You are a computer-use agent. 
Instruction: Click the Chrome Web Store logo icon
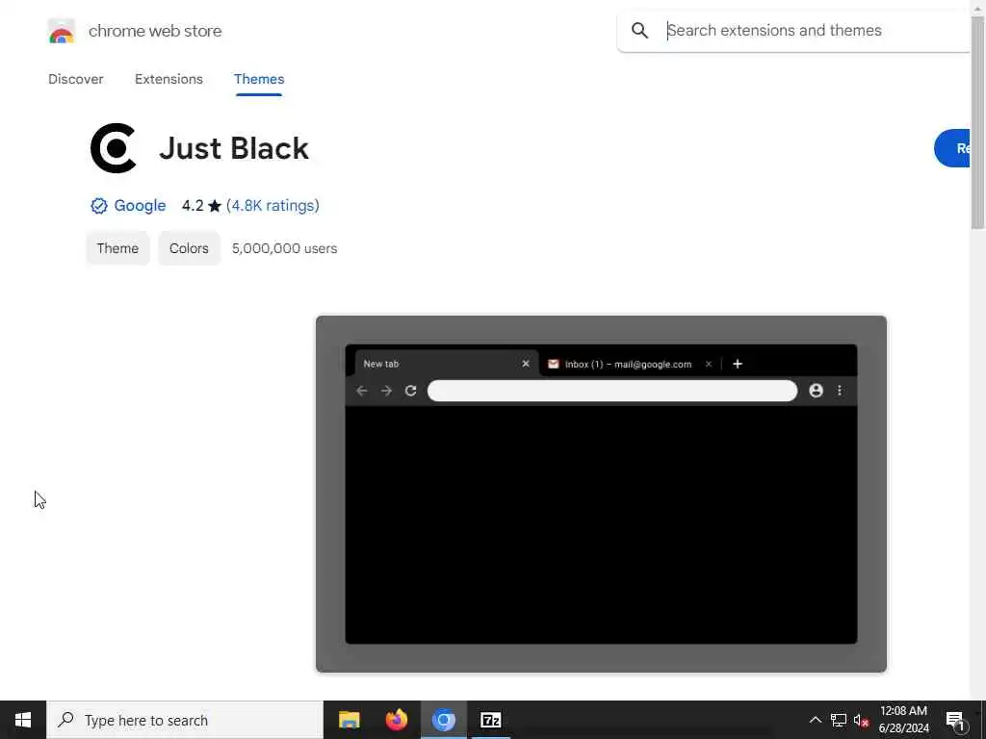coord(61,31)
